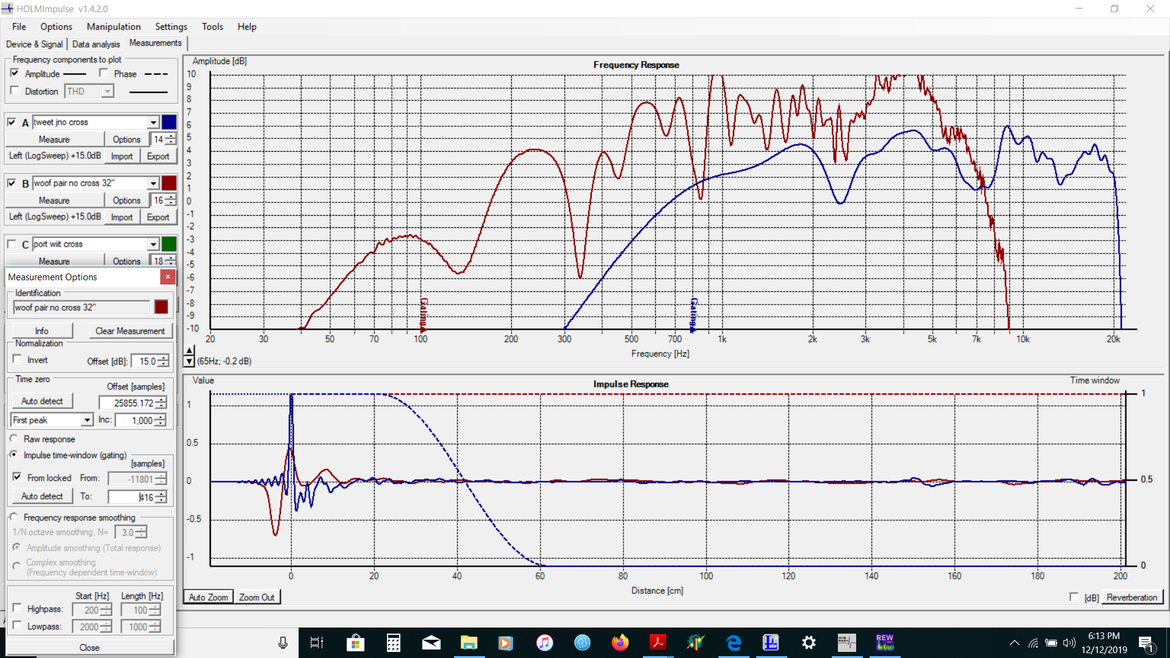
Task: Open File Explorer from taskbar
Action: click(469, 643)
